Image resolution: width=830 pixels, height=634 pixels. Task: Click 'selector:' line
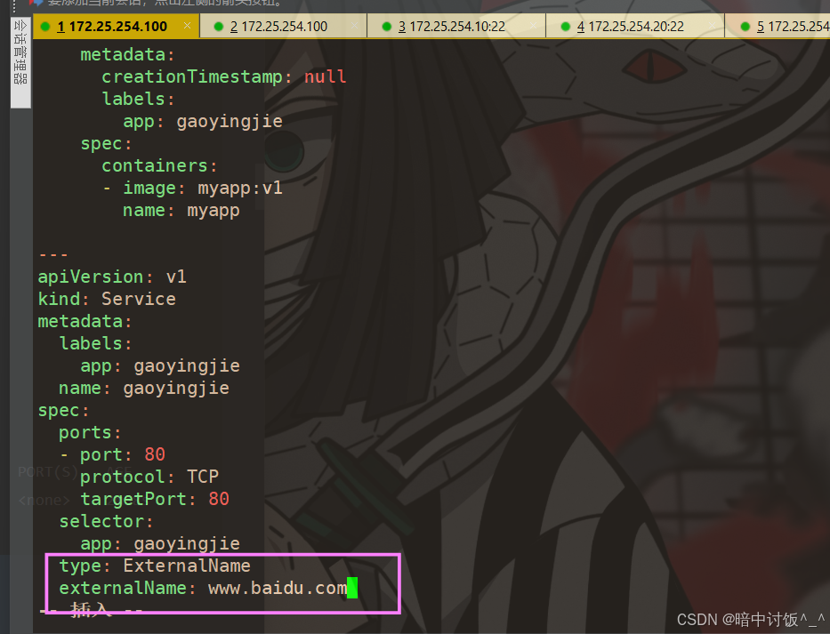point(107,521)
